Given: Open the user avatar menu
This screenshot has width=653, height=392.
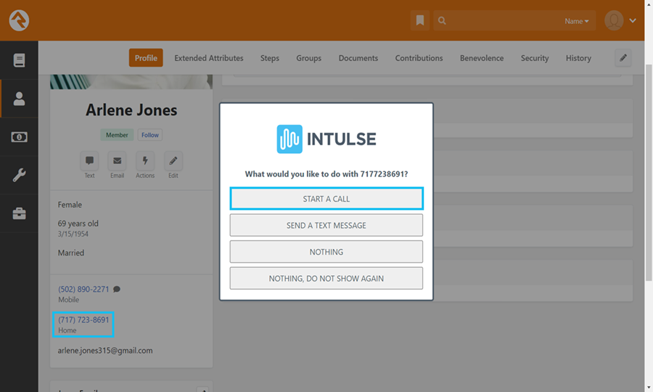Looking at the screenshot, I should pos(614,20).
